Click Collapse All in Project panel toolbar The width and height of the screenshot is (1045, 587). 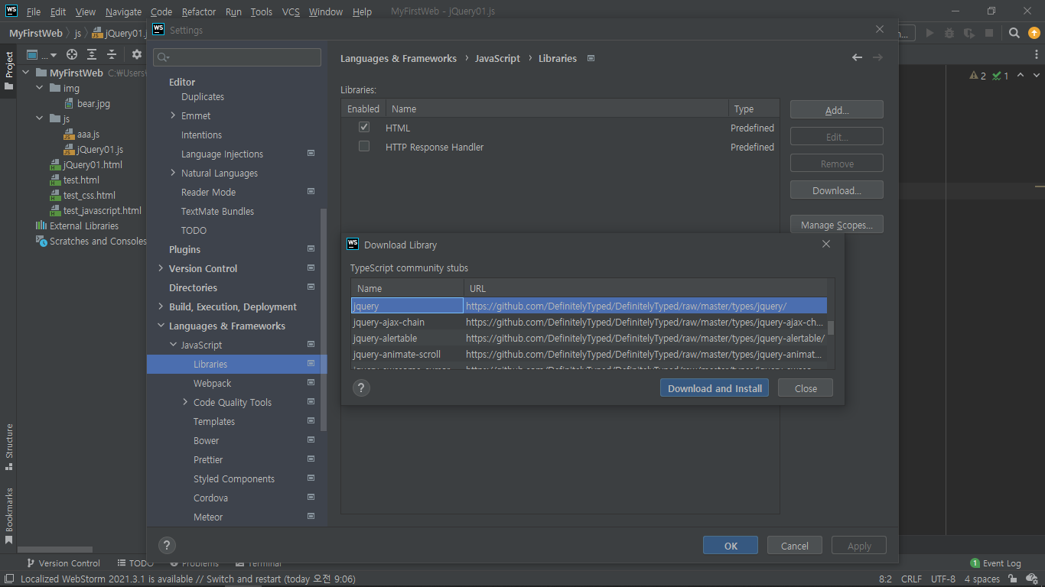click(112, 54)
